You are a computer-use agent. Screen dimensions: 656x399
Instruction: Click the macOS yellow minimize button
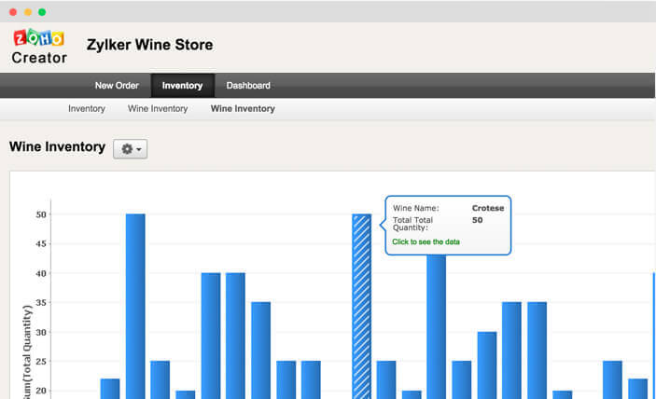click(28, 12)
